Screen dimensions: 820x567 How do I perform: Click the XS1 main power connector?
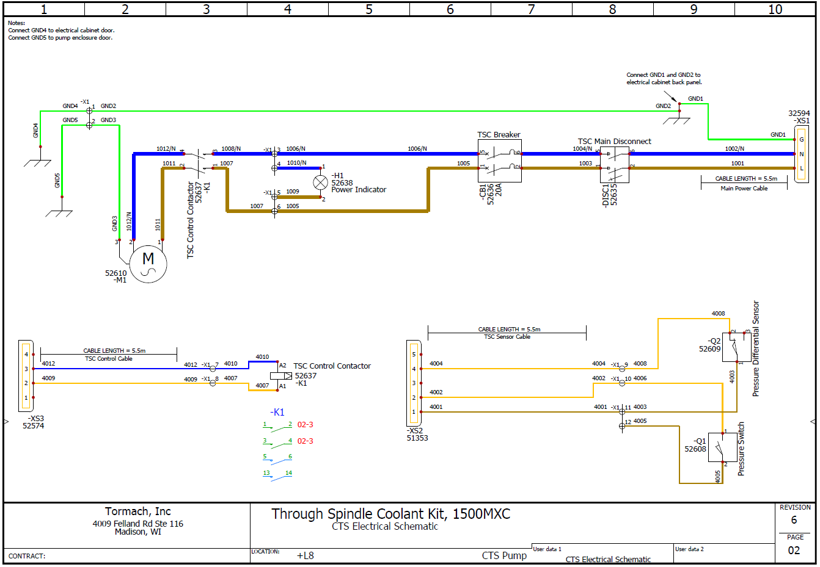pos(802,154)
